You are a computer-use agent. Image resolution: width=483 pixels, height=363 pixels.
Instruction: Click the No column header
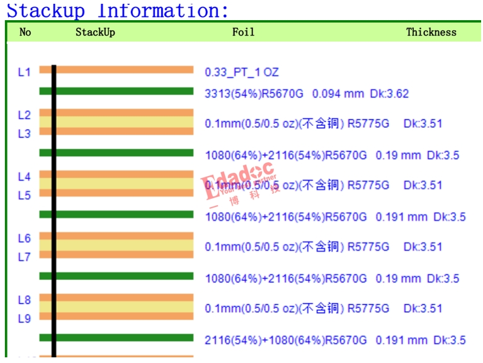pyautogui.click(x=25, y=32)
